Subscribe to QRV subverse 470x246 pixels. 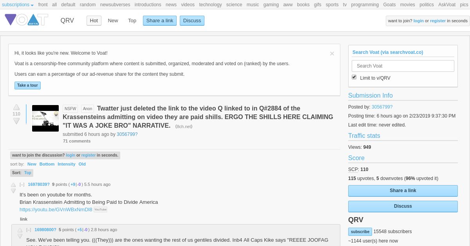tap(360, 232)
